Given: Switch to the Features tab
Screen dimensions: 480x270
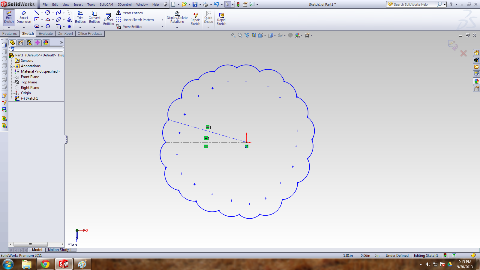Looking at the screenshot, I should [x=10, y=34].
